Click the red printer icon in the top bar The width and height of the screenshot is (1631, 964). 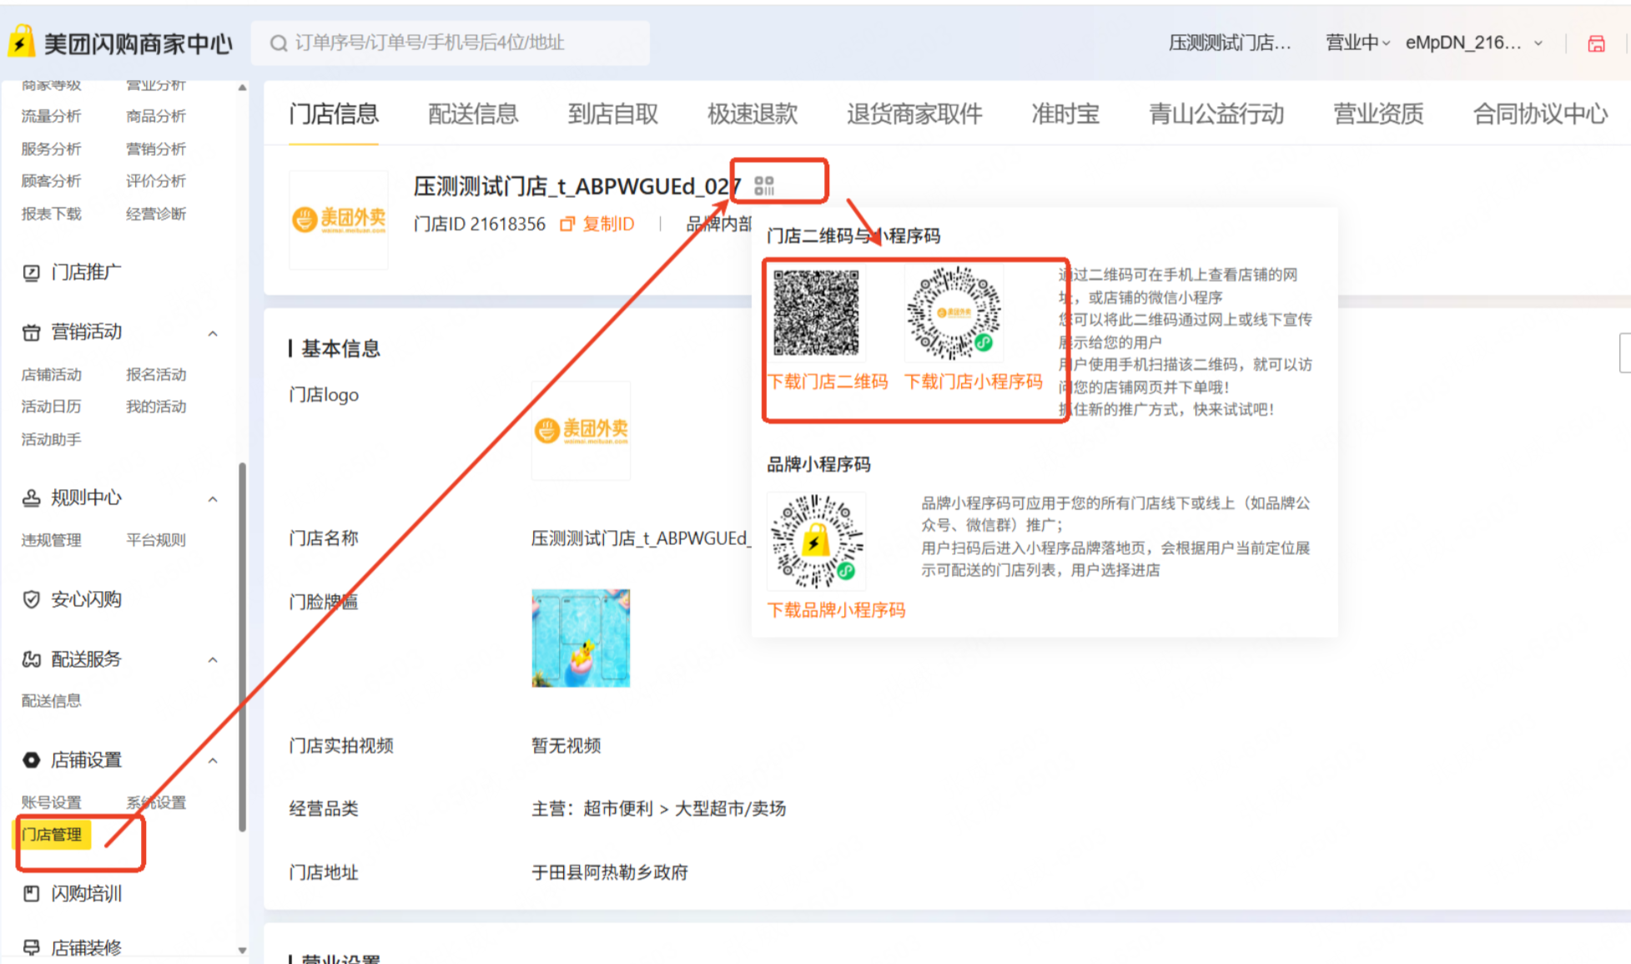tap(1596, 43)
